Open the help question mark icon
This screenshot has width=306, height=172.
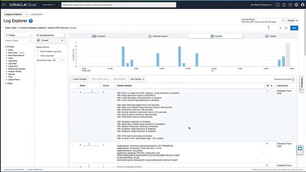tap(290, 5)
